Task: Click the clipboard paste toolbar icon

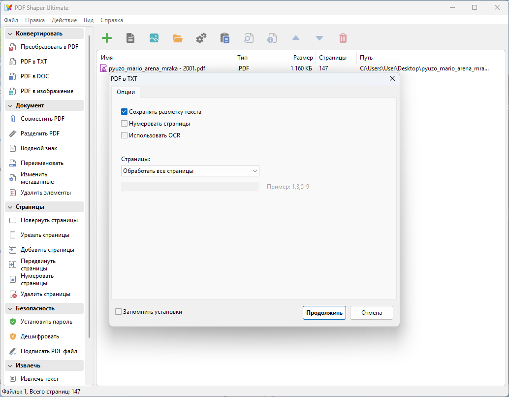Action: [225, 38]
